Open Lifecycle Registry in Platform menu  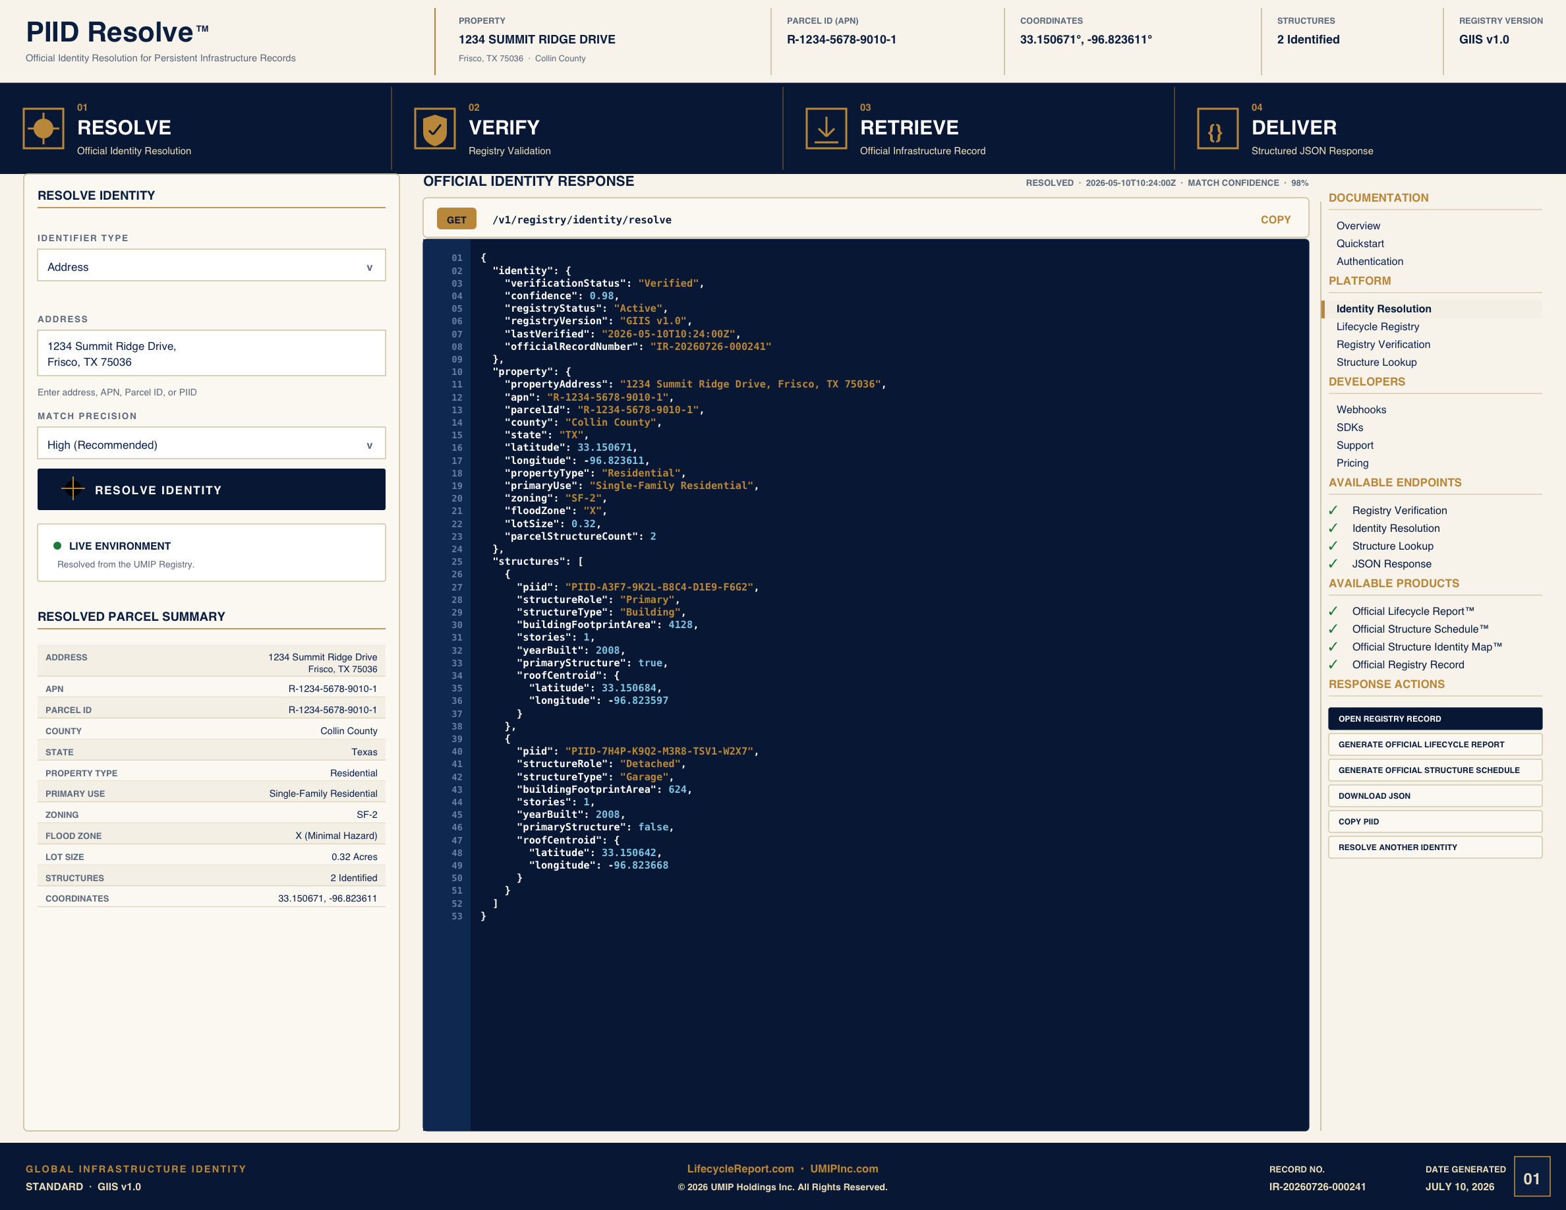tap(1377, 327)
